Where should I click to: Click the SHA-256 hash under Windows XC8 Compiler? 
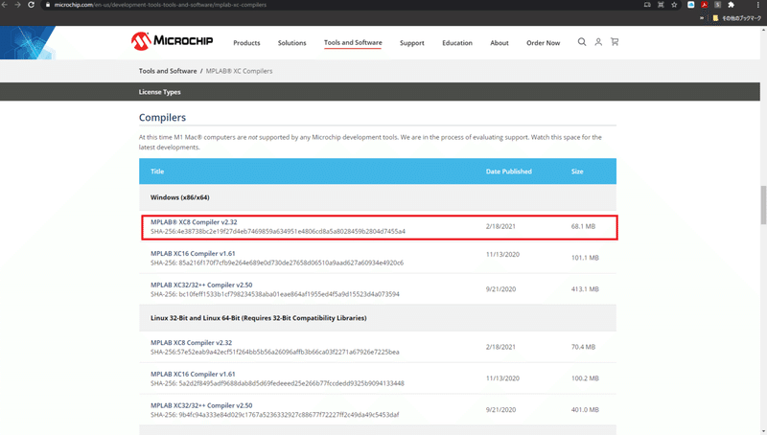[x=278, y=232]
